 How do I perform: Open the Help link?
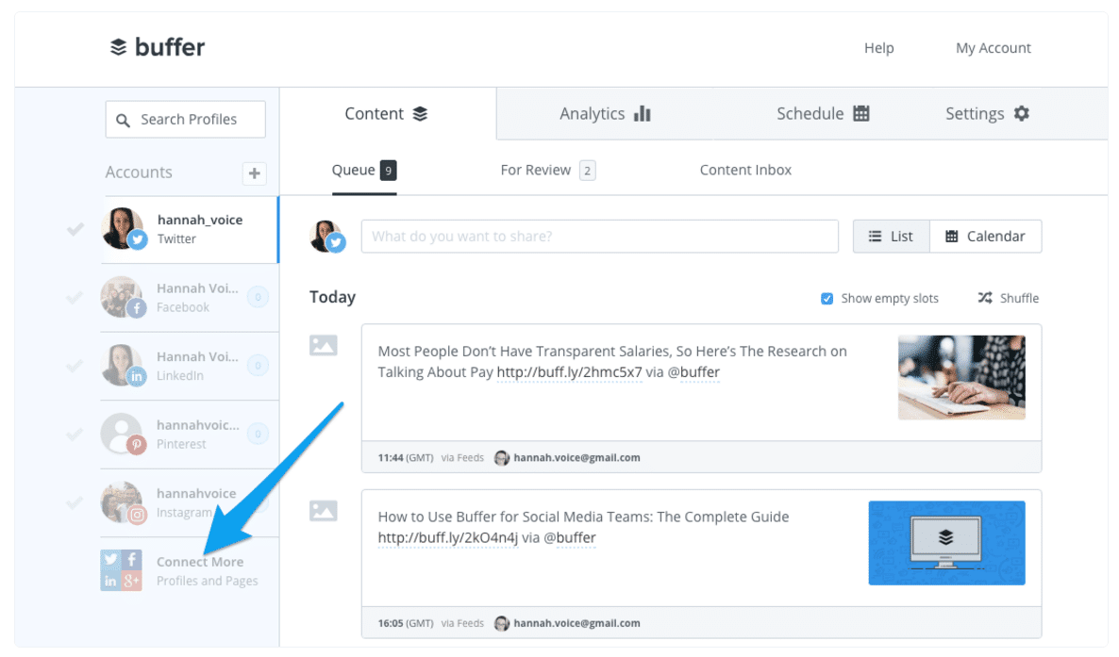click(878, 48)
